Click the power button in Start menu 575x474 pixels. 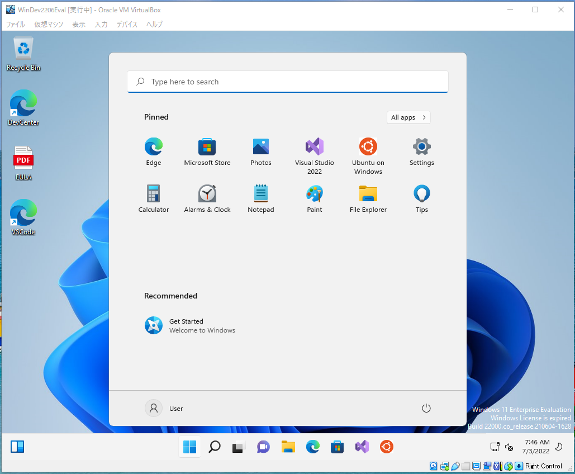pyautogui.click(x=426, y=409)
